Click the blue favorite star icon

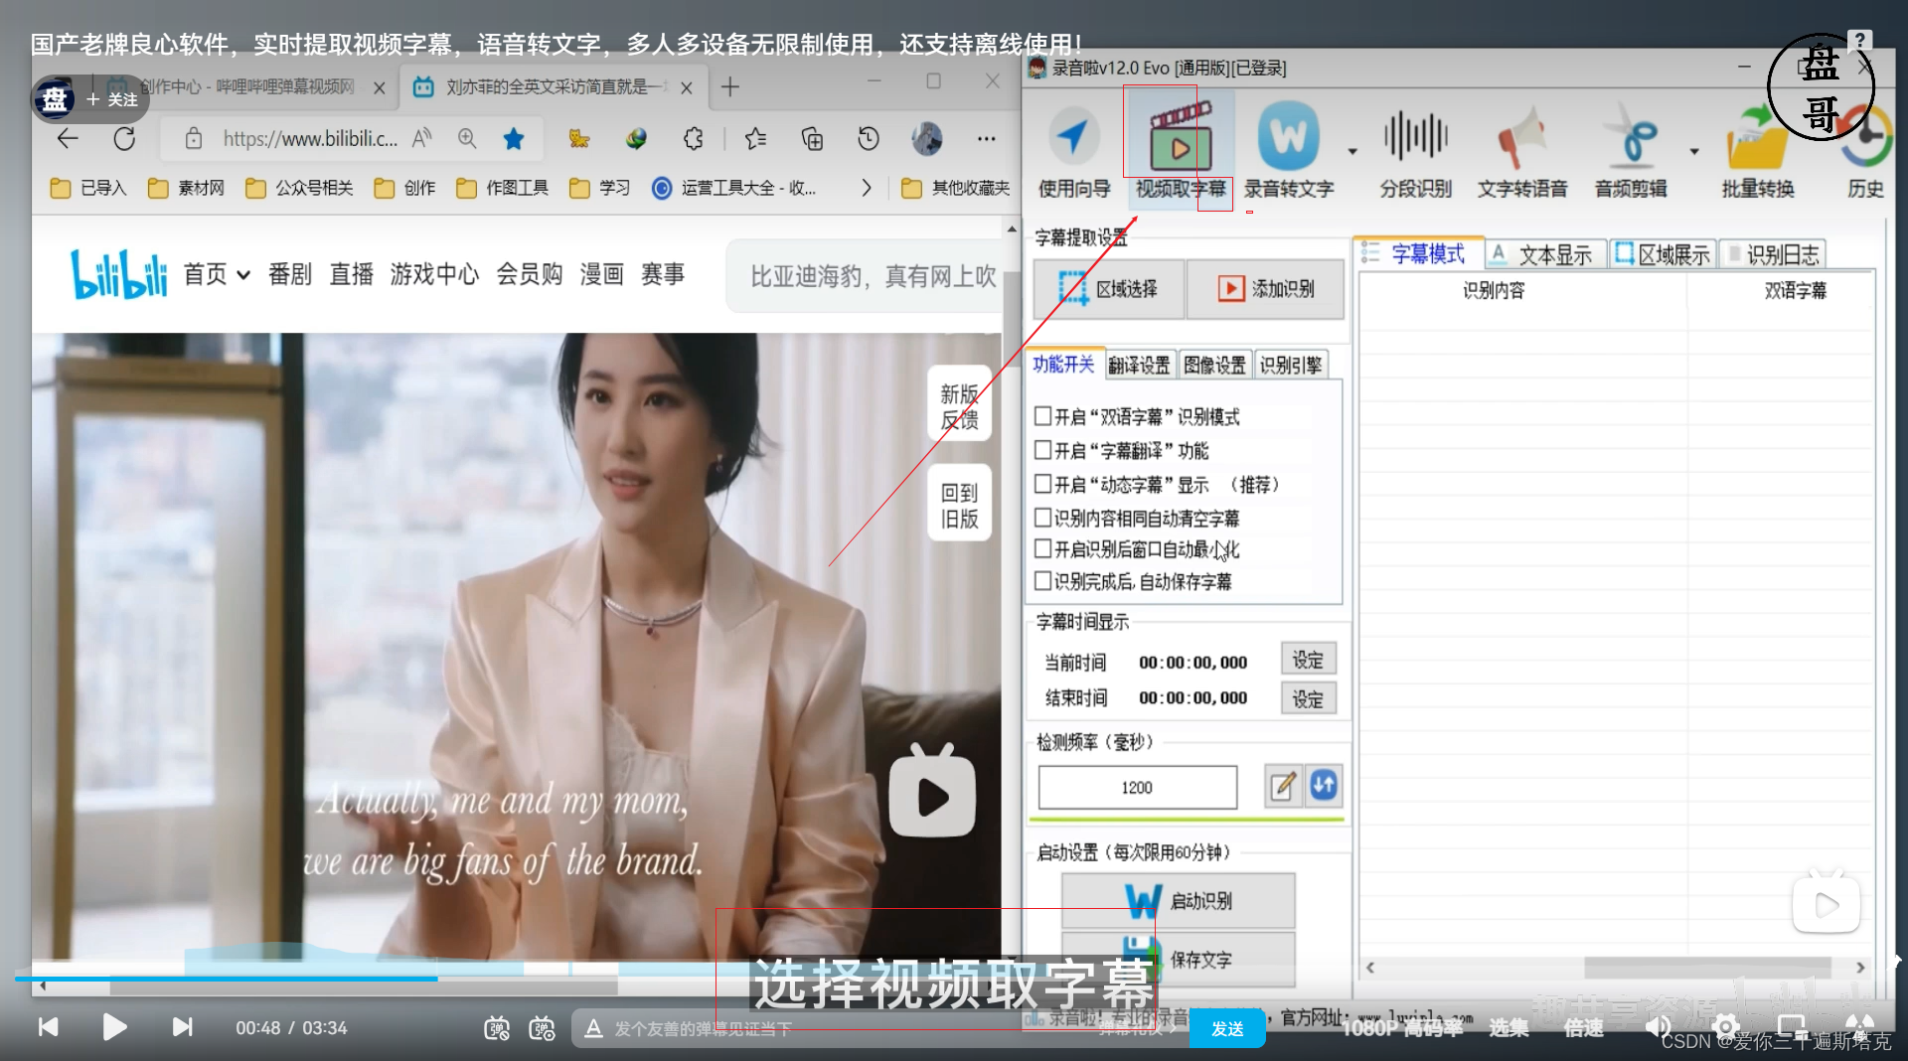(514, 138)
